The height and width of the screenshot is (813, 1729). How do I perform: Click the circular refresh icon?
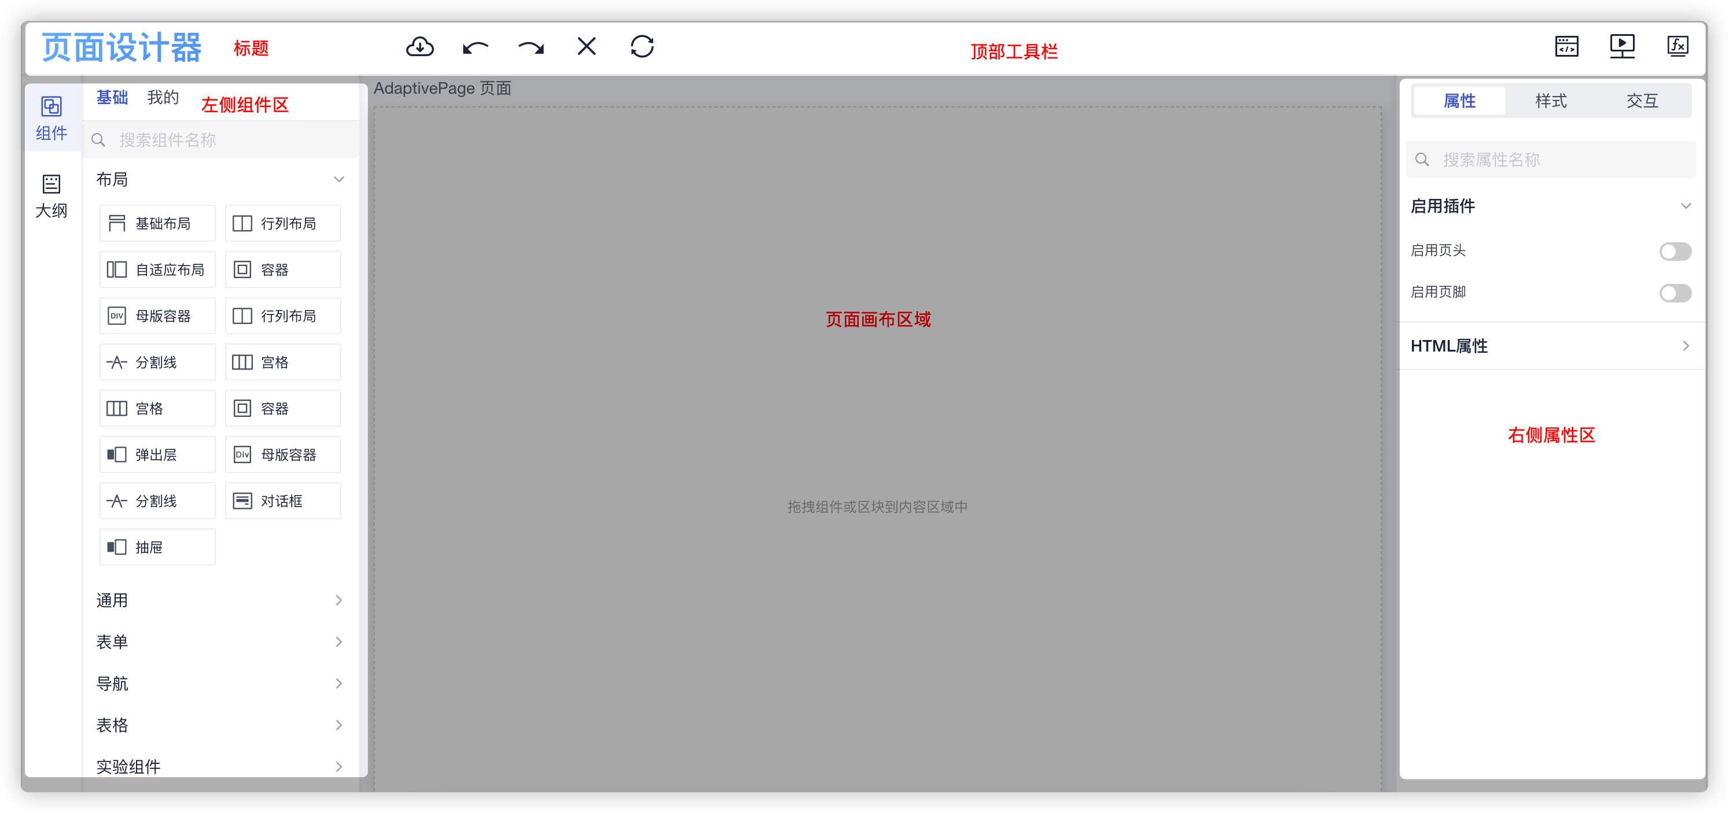pyautogui.click(x=642, y=46)
